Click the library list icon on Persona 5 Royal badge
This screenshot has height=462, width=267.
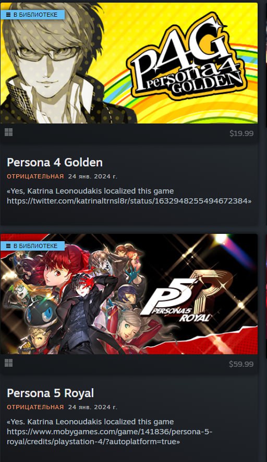(8, 246)
